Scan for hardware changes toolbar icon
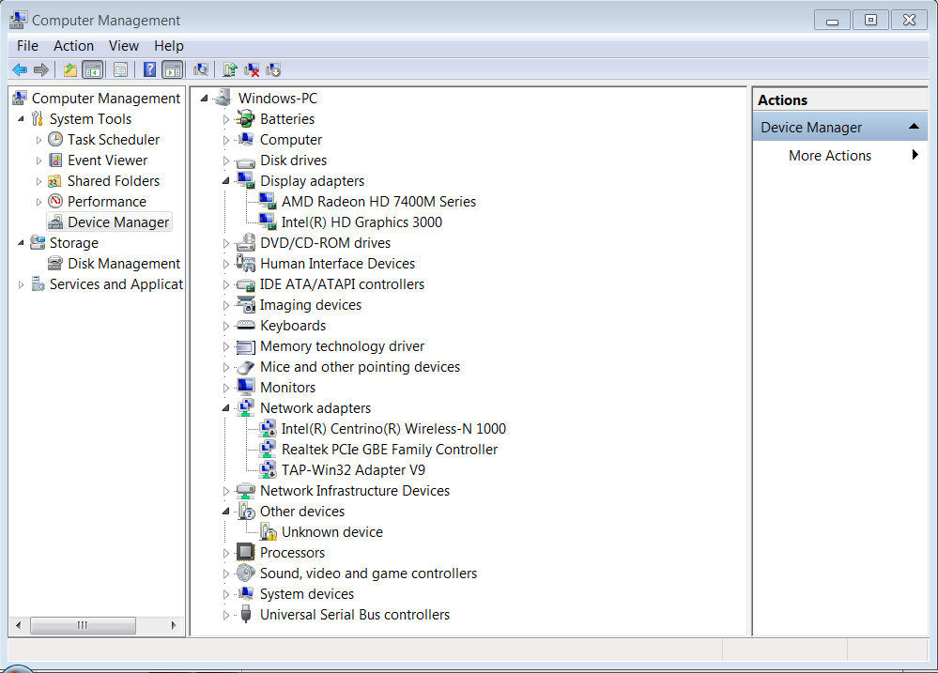 (201, 70)
